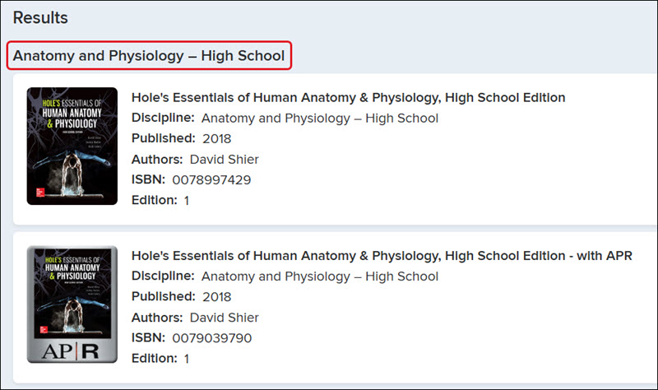Open Hole's Essentials High School Edition title
This screenshot has height=390, width=658.
point(348,97)
